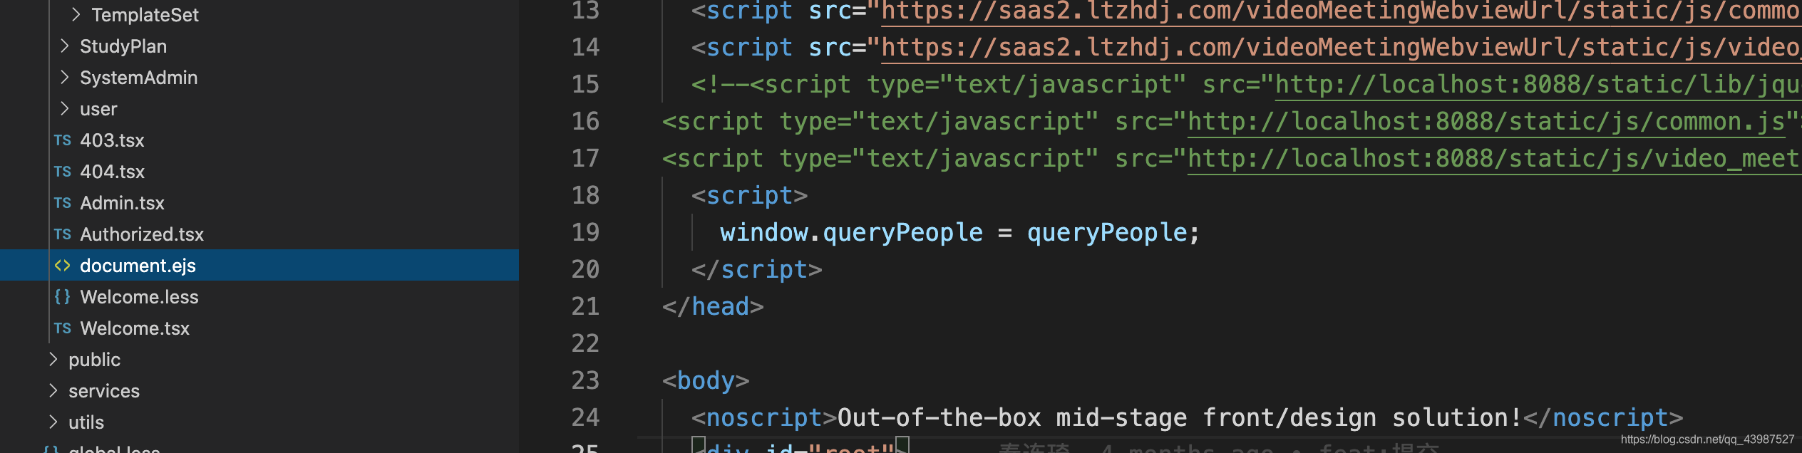Click line number 24 in the gutter

(x=585, y=417)
